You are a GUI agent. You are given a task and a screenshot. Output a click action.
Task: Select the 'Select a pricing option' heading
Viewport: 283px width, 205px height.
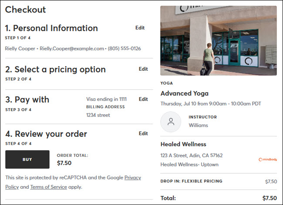[55, 69]
